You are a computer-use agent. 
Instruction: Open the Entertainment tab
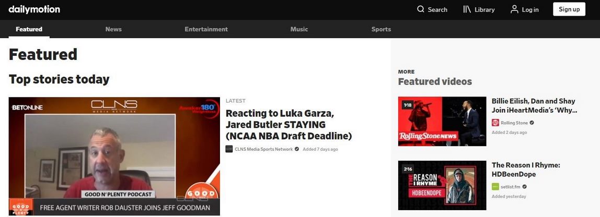[206, 29]
